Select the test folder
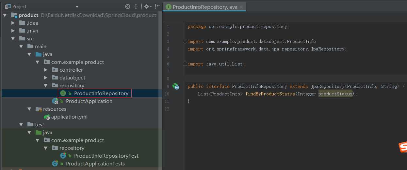The height and width of the screenshot is (170, 407). coord(40,124)
